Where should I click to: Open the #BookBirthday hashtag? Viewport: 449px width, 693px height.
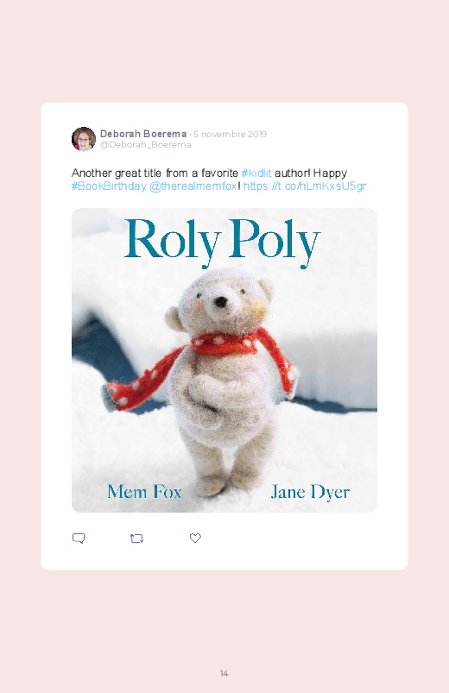(x=109, y=186)
